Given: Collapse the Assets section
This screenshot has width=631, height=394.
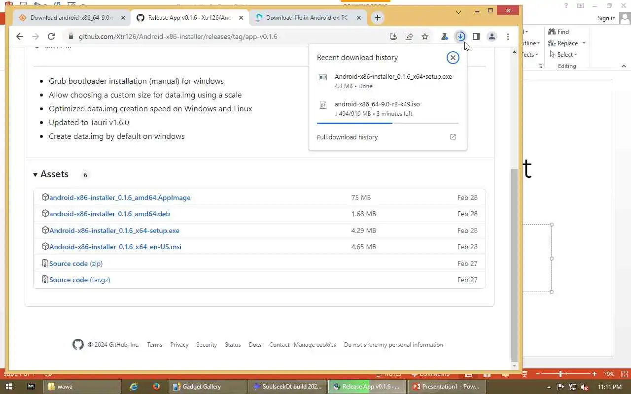Looking at the screenshot, I should (x=51, y=174).
